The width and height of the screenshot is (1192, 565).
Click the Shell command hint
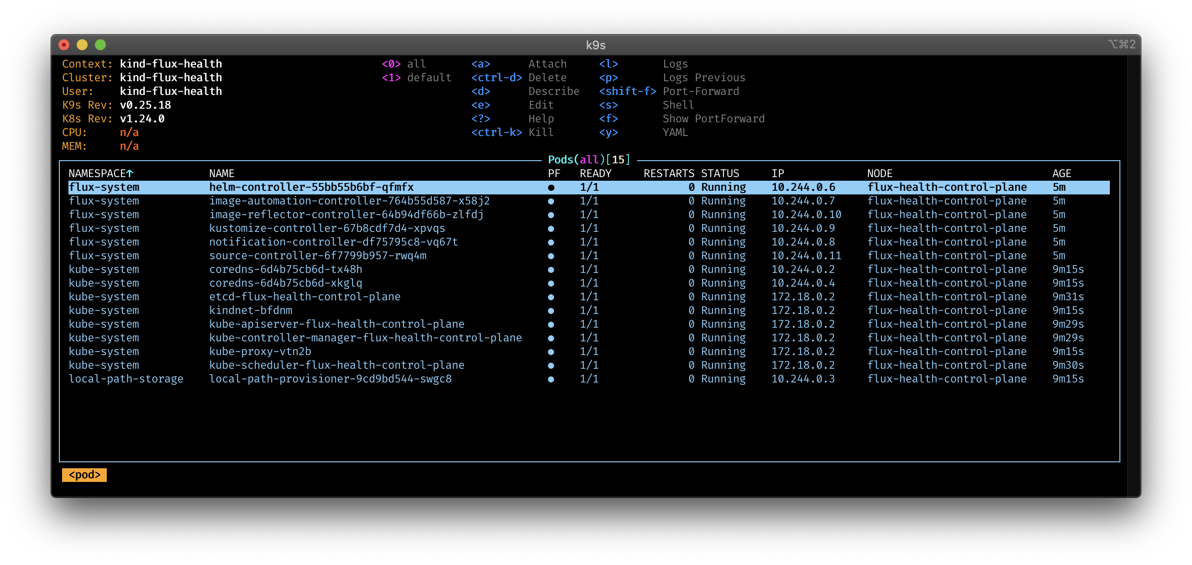(678, 105)
